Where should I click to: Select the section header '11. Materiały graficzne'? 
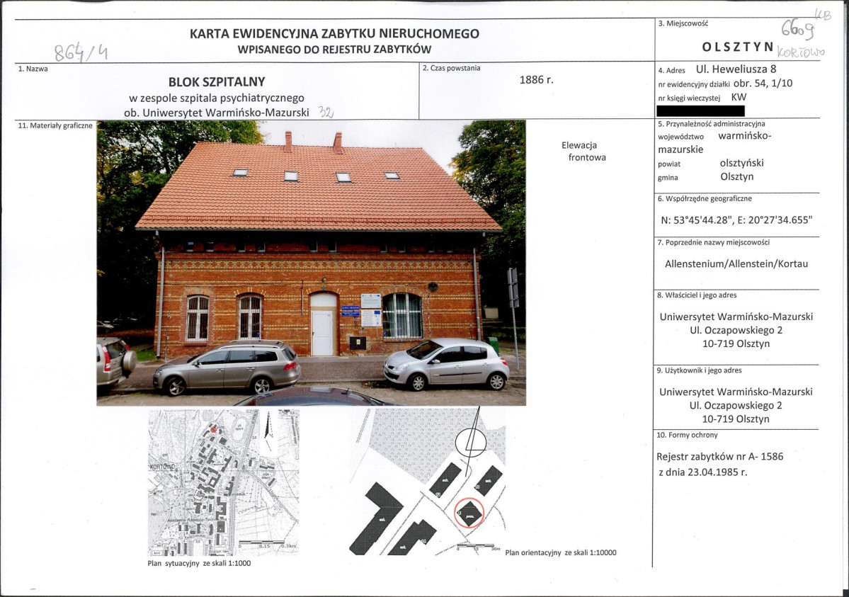[x=55, y=127]
